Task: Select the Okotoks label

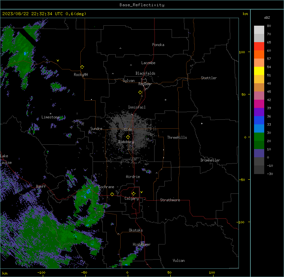Action: (136, 230)
